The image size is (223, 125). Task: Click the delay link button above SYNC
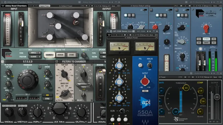[x=47, y=95]
